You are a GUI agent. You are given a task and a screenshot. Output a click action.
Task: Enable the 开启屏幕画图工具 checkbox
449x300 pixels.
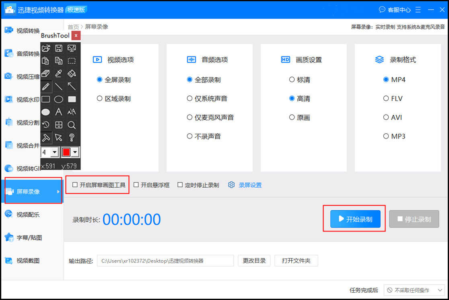pyautogui.click(x=75, y=185)
